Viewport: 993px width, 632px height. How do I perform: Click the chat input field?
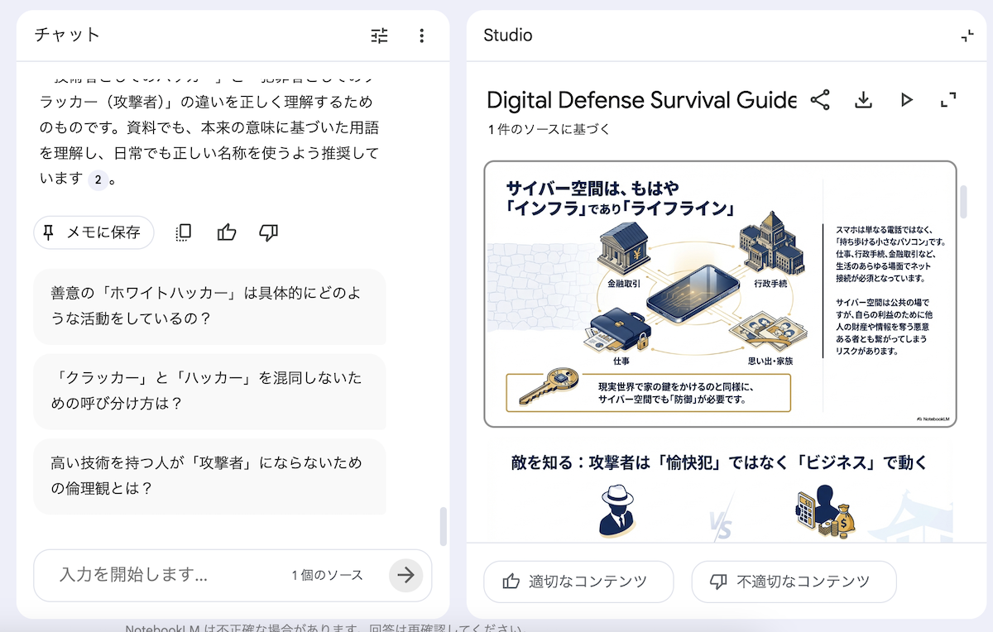165,575
